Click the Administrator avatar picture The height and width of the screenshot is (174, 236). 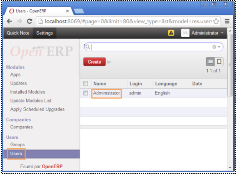tap(185, 33)
